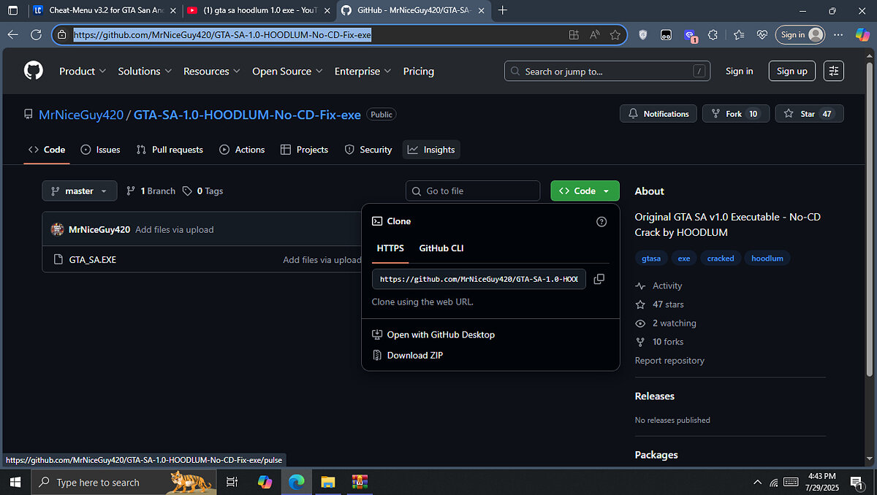
Task: Expand the Product menu
Action: coord(82,71)
